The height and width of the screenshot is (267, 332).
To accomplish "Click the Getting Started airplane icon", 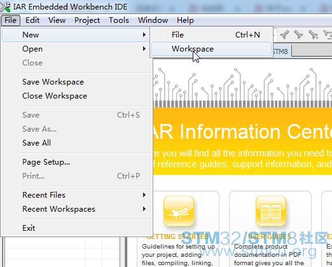I will pos(179,211).
